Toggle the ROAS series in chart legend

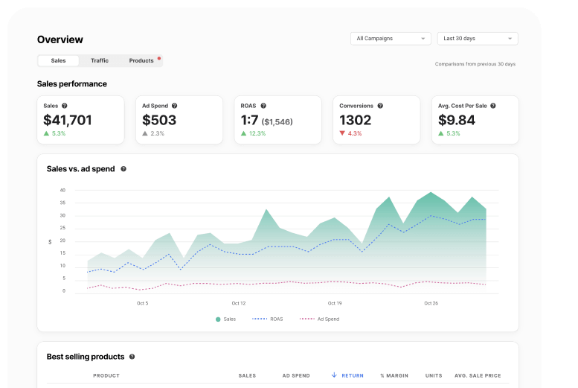[268, 319]
